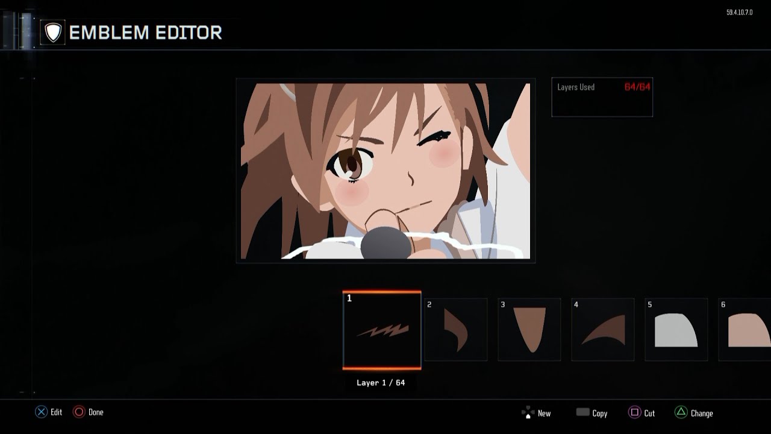This screenshot has height=434, width=771.
Task: Select layer 3 brown teardrop shape
Action: 529,330
